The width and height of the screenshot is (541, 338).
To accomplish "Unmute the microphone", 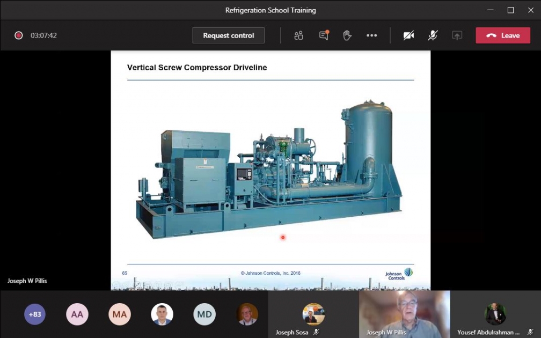I will (x=433, y=35).
